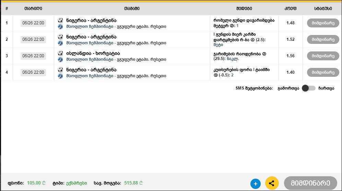Click the კოეფ column header
Screen dimensions: 342x191
pos(290,9)
